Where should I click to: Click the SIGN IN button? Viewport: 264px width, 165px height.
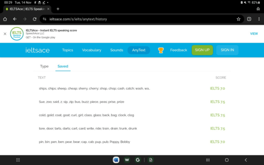click(227, 50)
